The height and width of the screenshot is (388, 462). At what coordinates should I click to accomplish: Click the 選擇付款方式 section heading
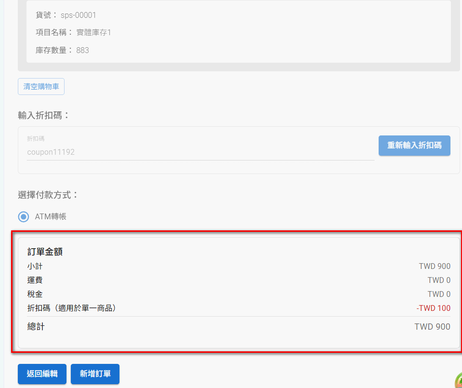tap(48, 195)
